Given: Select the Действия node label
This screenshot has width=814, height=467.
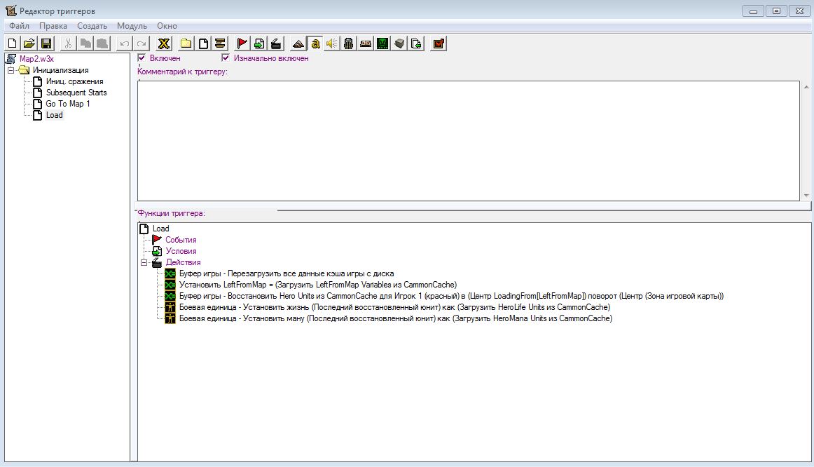Looking at the screenshot, I should (183, 262).
